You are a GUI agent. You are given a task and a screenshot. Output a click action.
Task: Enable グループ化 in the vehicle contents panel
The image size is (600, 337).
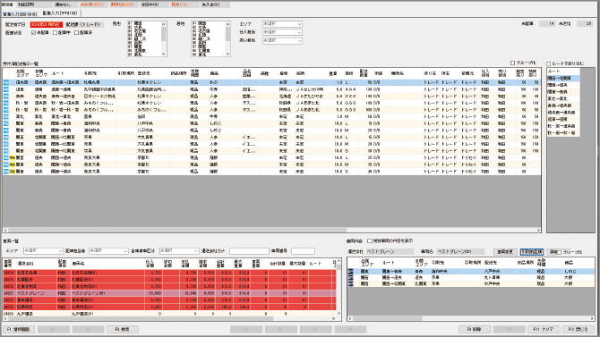tap(560, 252)
